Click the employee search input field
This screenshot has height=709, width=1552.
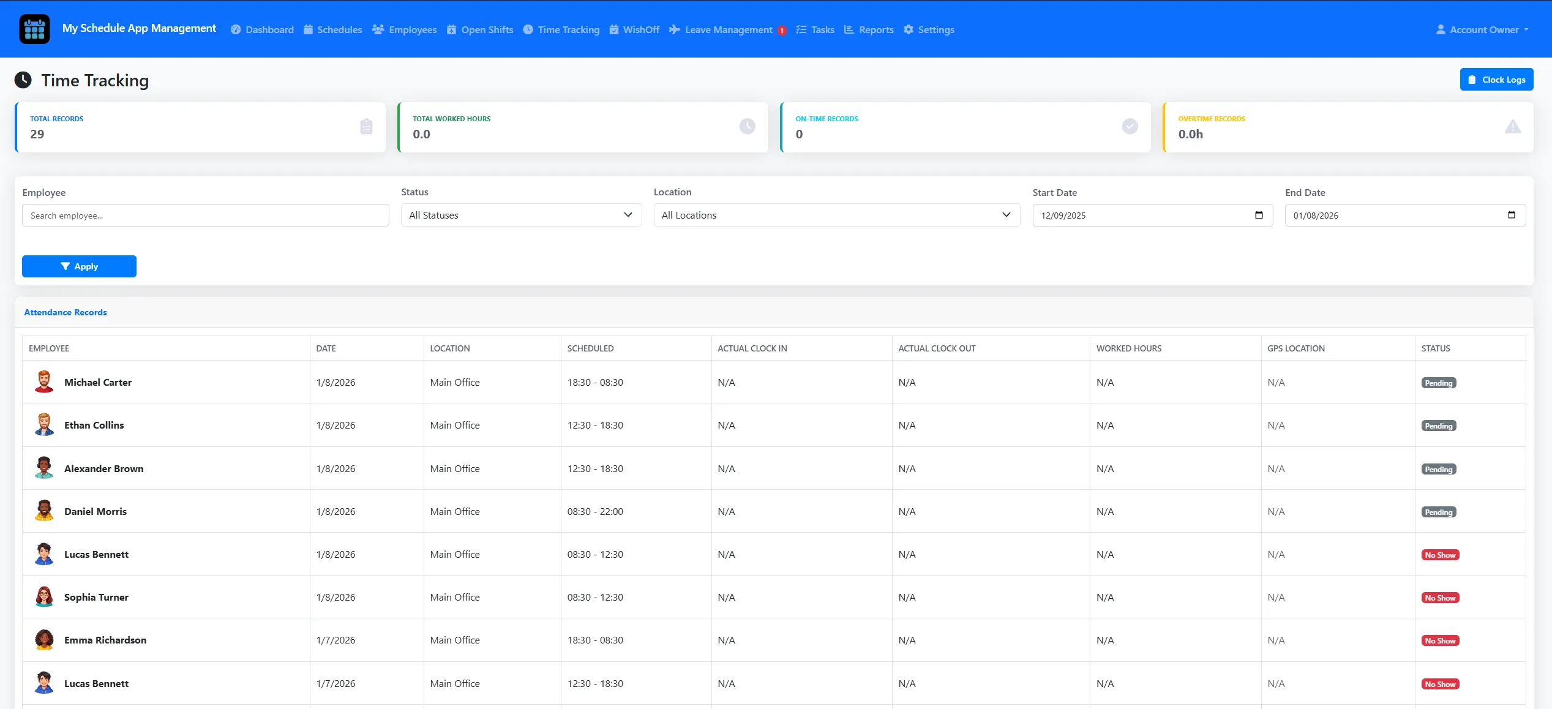(205, 215)
